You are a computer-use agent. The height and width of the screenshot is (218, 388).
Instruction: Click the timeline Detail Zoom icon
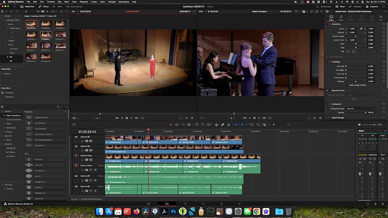coord(258,125)
